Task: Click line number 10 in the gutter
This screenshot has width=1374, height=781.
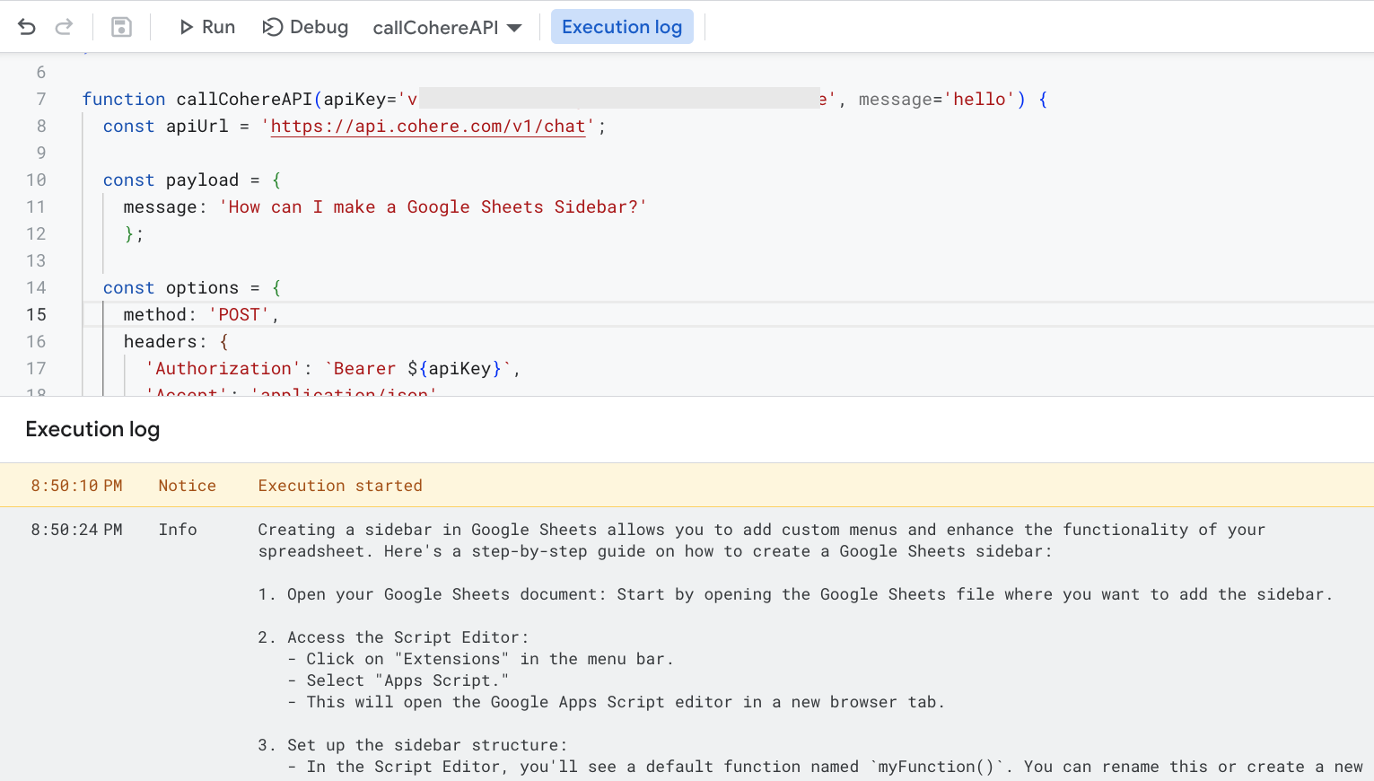Action: pos(36,180)
